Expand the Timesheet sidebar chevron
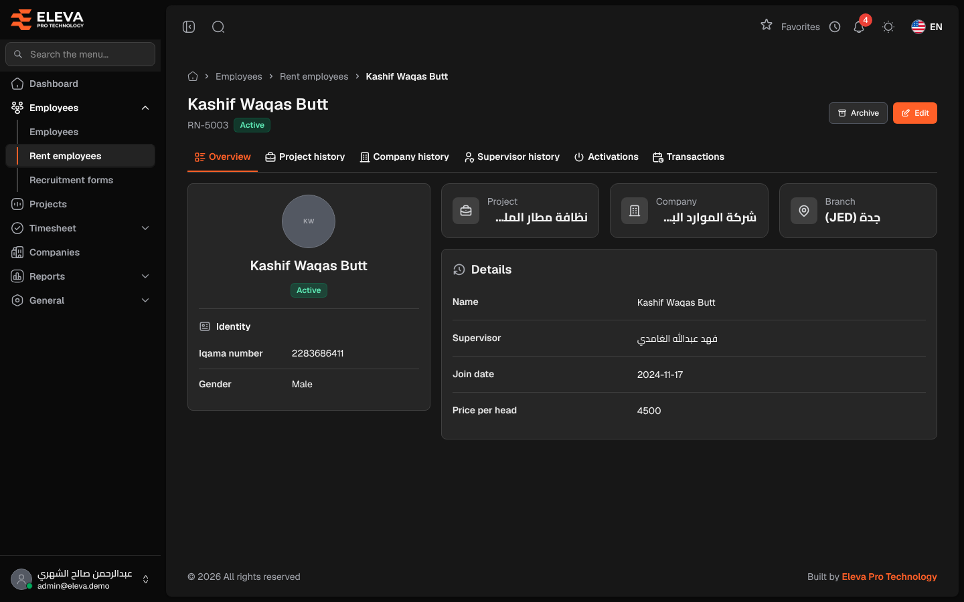964x602 pixels. (145, 228)
